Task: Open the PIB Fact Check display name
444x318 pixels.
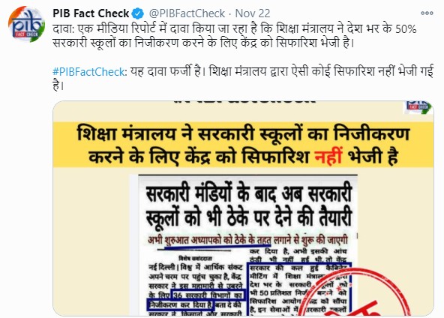Action: tap(91, 13)
